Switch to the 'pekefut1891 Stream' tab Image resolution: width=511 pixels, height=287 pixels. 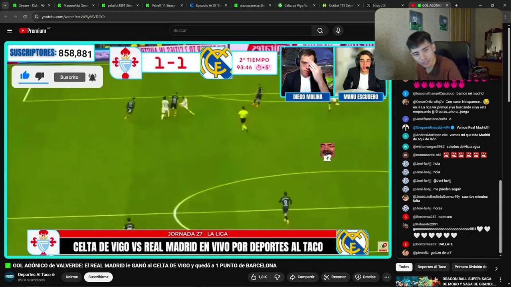(120, 6)
